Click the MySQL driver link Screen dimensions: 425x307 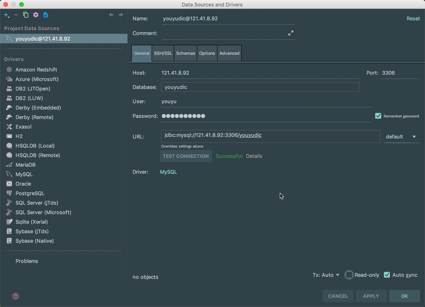169,172
